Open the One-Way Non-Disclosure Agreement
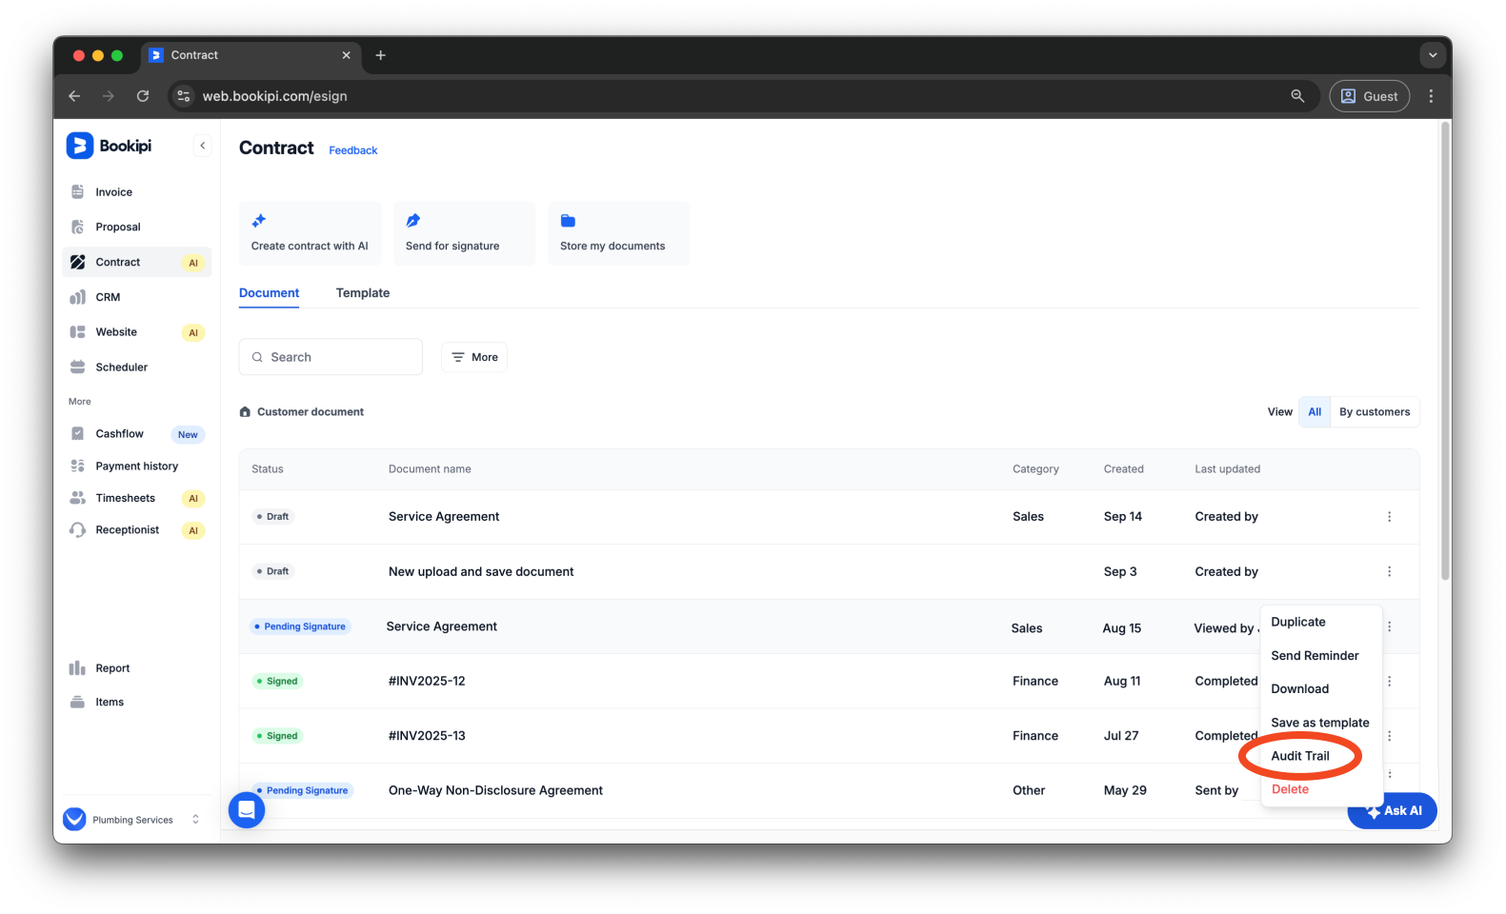 click(495, 791)
